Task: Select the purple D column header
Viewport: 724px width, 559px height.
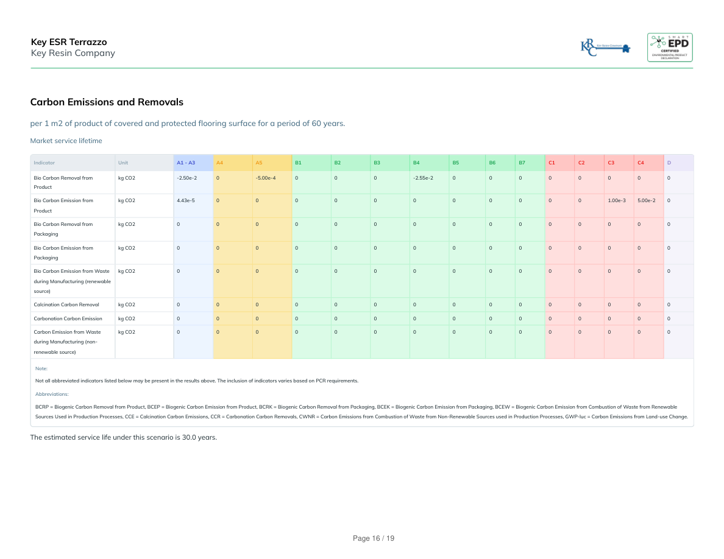Action: pos(669,163)
